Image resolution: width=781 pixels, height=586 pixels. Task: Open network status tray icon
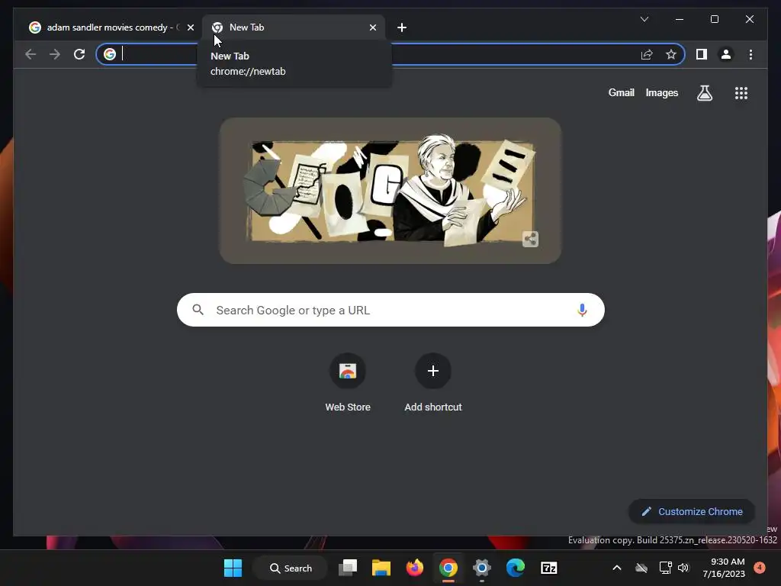coord(665,568)
